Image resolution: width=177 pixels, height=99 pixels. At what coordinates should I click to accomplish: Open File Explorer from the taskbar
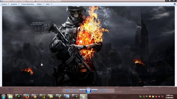tap(11, 97)
